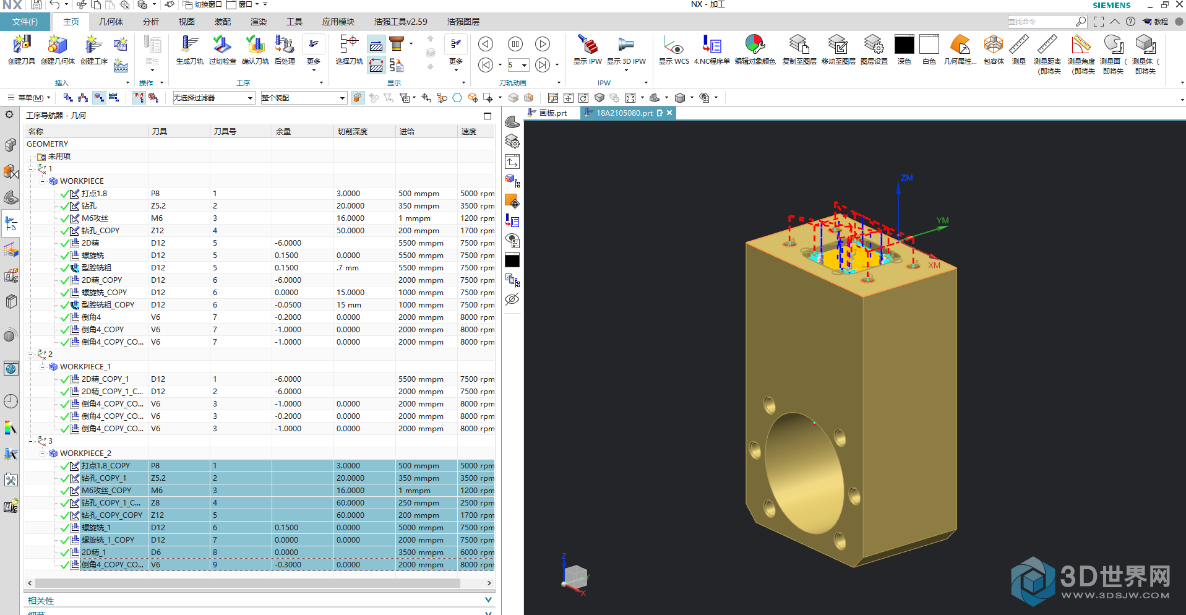Open History clock icon in resource bar
The image size is (1186, 615).
tap(11, 402)
